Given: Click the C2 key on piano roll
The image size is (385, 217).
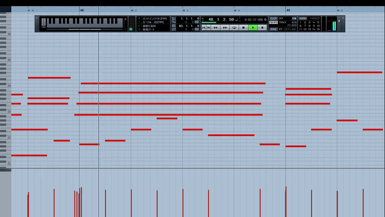Looking at the screenshot, I should pos(6,137).
